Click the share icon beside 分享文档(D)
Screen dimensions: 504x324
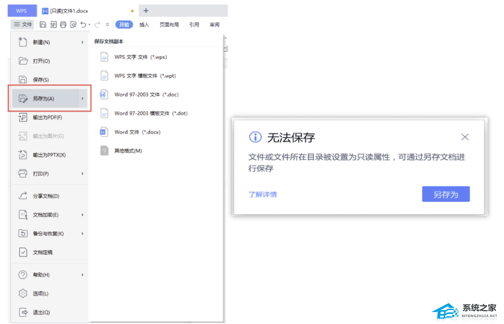tap(23, 195)
